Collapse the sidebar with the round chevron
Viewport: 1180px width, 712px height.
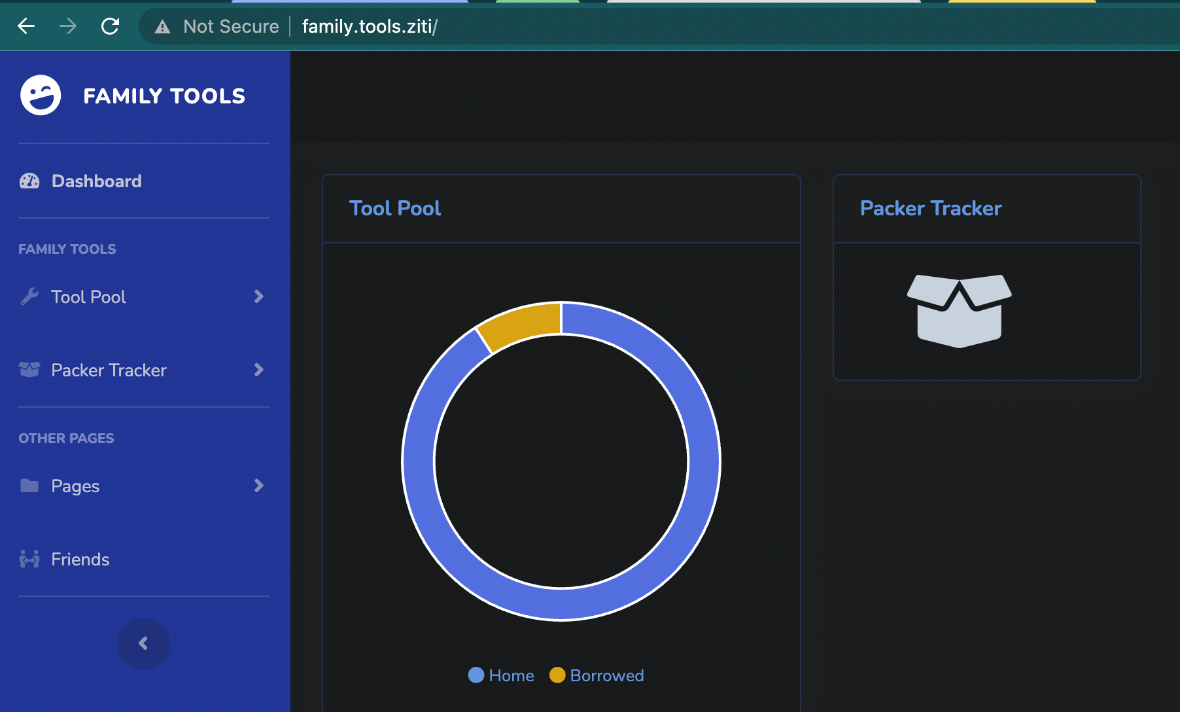click(143, 643)
